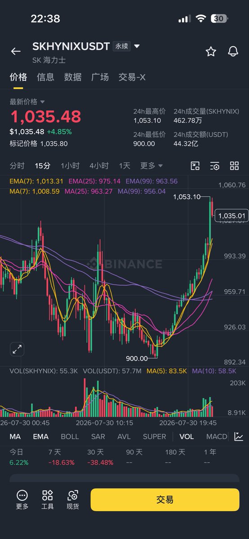The image size is (249, 539).
Task: Tap the 900.00 low marker on chart
Action: (137, 358)
